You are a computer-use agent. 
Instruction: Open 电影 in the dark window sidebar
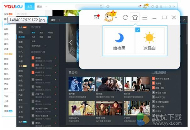21,42
